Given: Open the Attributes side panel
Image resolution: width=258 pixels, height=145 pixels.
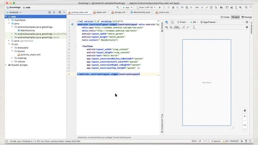Looking at the screenshot, I should click(x=252, y=28).
